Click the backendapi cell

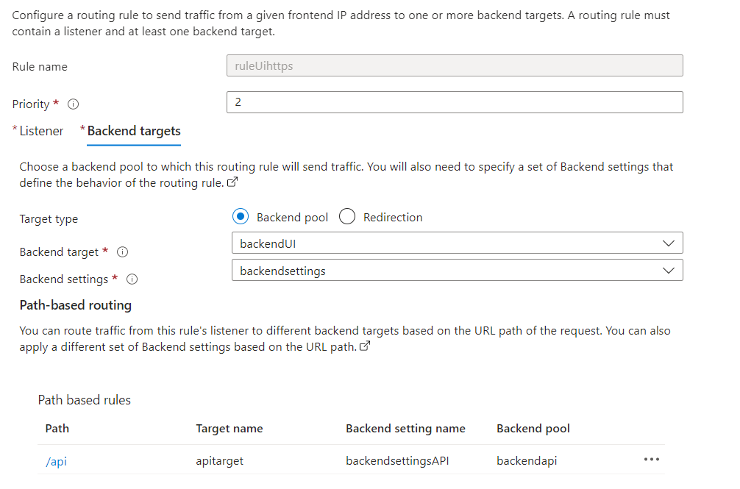(527, 461)
